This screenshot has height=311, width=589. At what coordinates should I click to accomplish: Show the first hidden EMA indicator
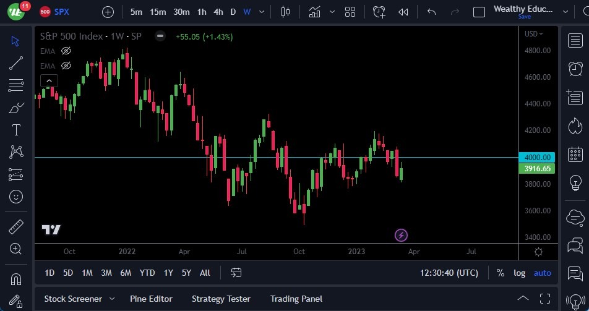pos(67,51)
